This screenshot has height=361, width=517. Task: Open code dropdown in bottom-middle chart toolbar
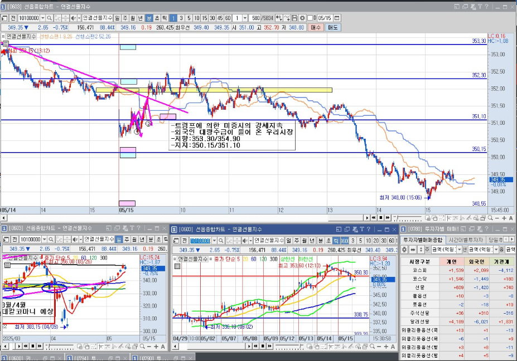[x=214, y=241]
